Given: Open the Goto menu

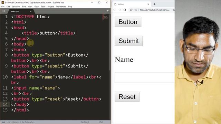Looking at the screenshot, I should pyautogui.click(x=37, y=7).
